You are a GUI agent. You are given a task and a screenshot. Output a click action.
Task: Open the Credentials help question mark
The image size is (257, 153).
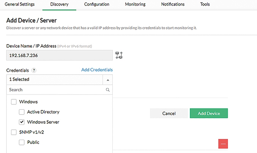34,70
